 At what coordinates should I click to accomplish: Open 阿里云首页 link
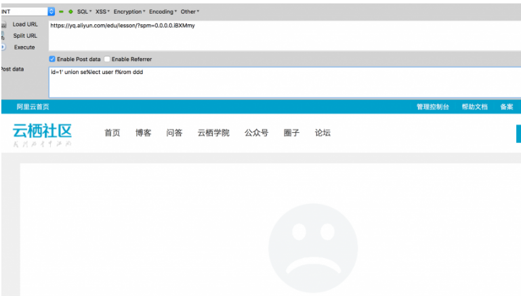33,107
